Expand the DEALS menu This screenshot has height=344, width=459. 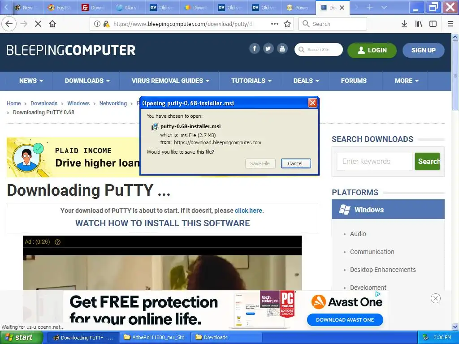(x=306, y=81)
